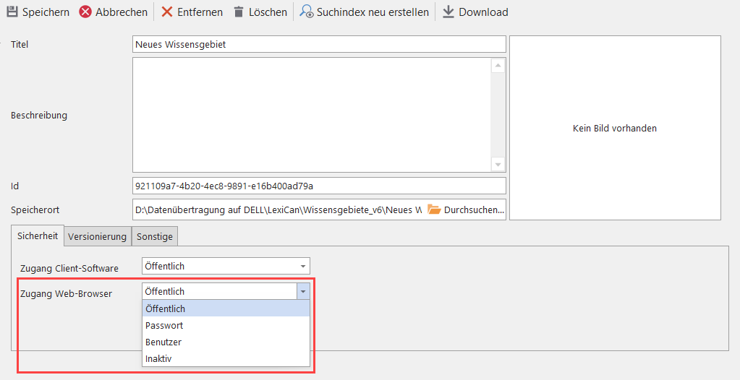Click the Download arrow icon
This screenshot has width=740, height=380.
[x=448, y=12]
